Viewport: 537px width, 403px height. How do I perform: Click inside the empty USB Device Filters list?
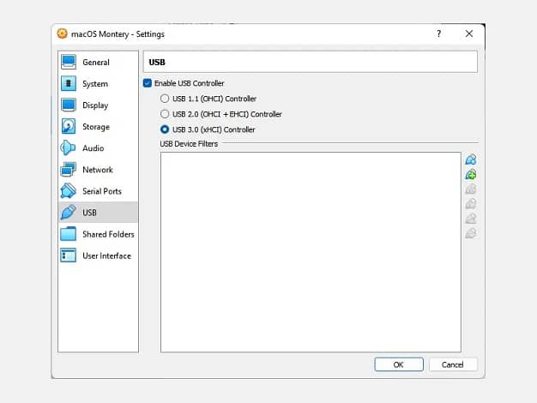(x=311, y=252)
